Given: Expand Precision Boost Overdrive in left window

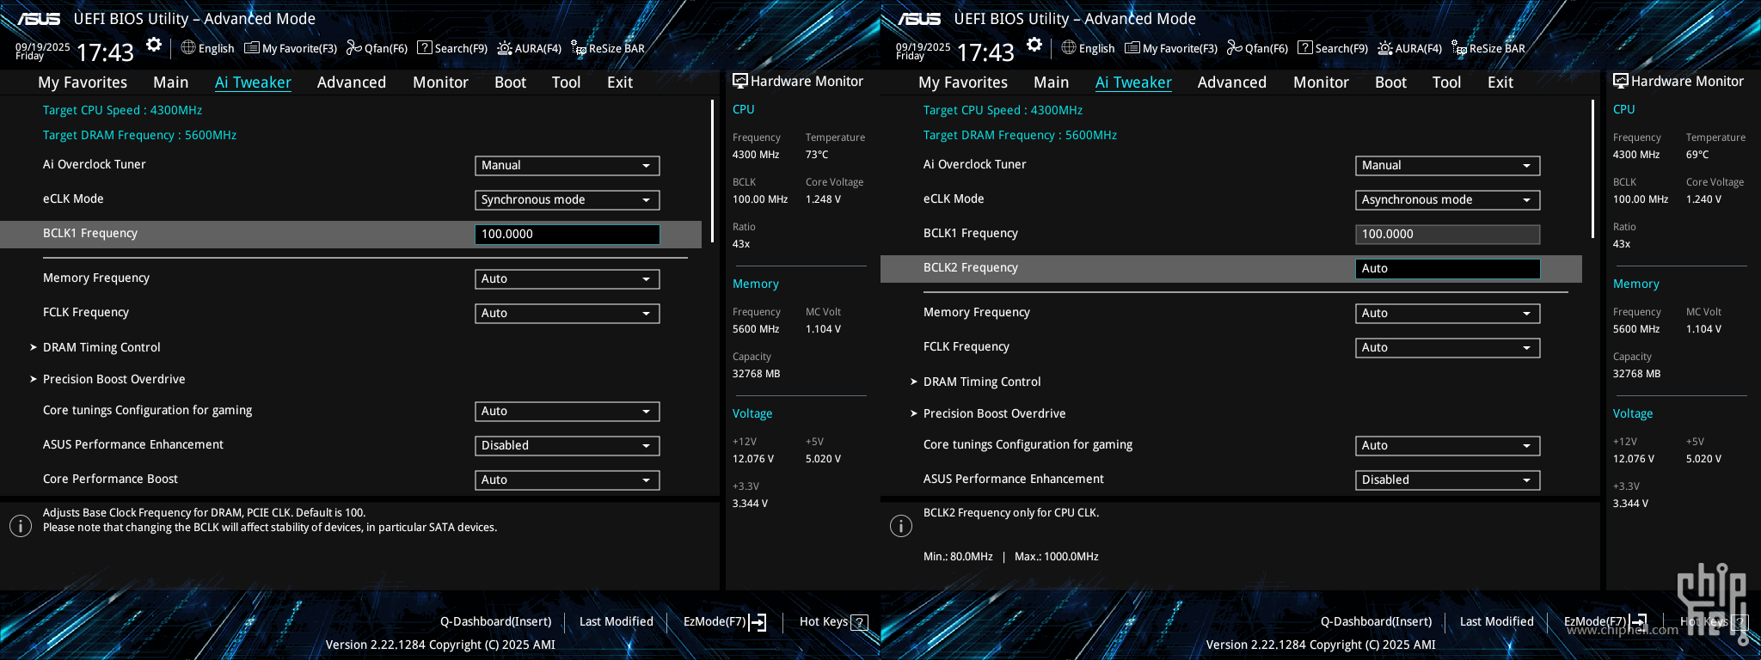Looking at the screenshot, I should [114, 379].
